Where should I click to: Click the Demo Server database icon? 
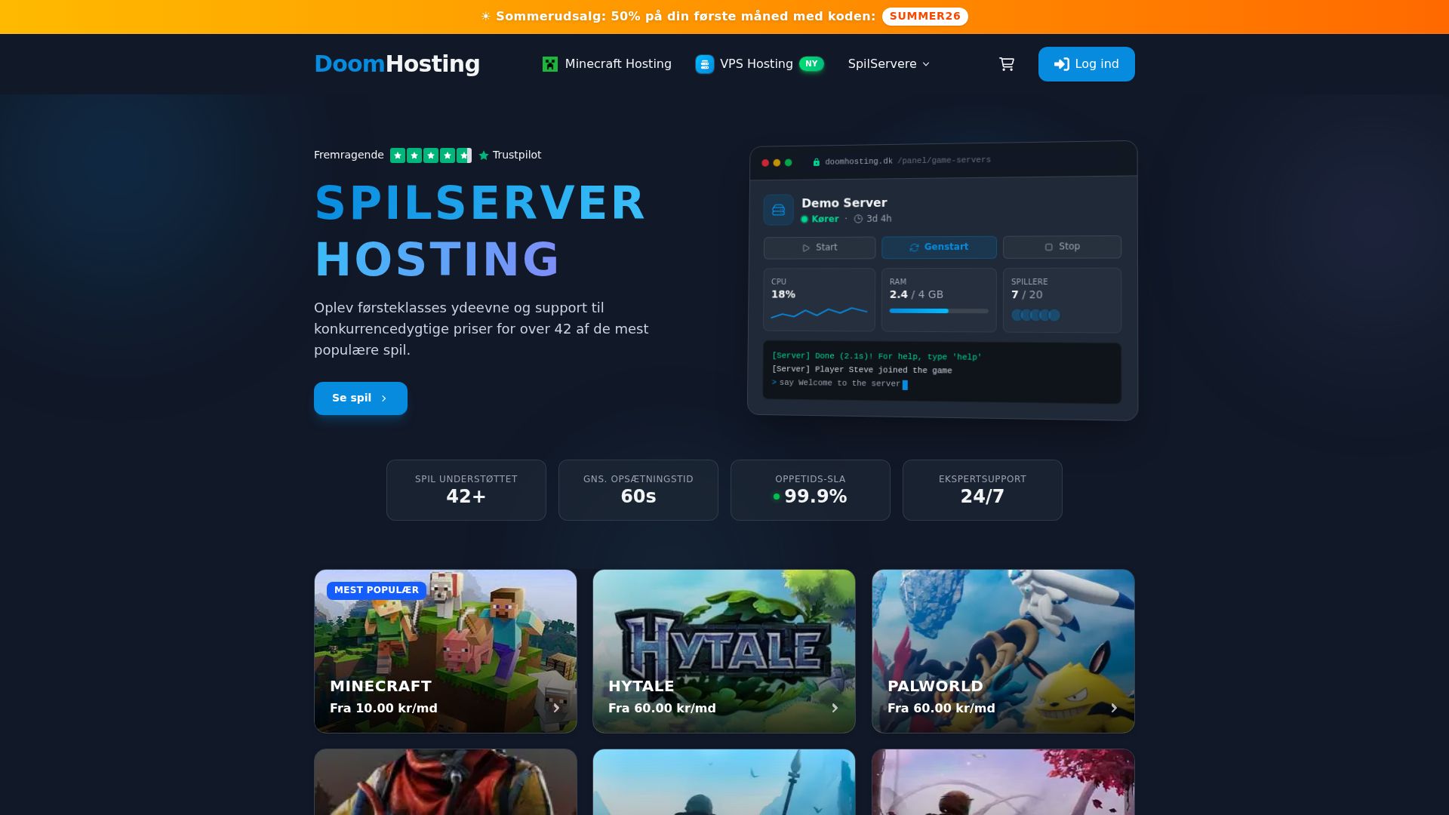click(778, 210)
